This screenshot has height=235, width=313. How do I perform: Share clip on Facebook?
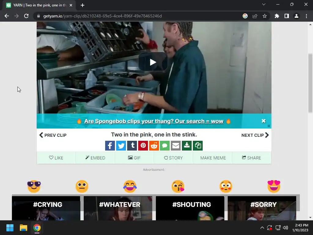click(110, 146)
